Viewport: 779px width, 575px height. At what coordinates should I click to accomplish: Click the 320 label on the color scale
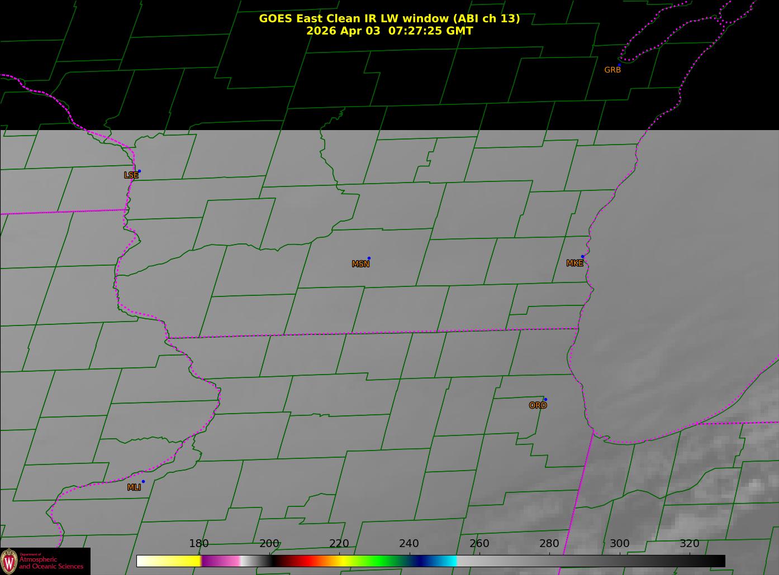pyautogui.click(x=690, y=544)
